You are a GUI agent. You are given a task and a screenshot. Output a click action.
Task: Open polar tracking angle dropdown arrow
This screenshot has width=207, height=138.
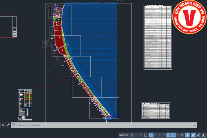pos(155,135)
